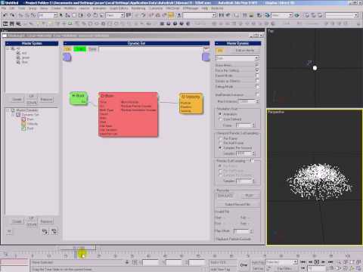Click the blue output connector node at right
363x272 pixels.
point(206,57)
